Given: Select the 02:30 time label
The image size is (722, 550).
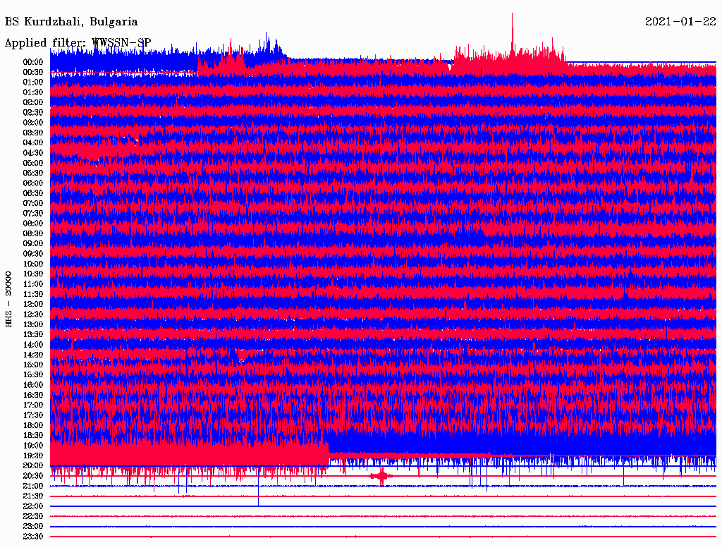Looking at the screenshot, I should pyautogui.click(x=33, y=112).
